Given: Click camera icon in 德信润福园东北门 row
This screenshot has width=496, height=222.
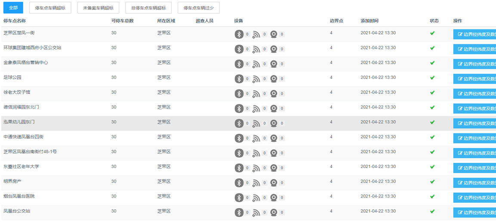Looking at the screenshot, I should (x=274, y=108).
